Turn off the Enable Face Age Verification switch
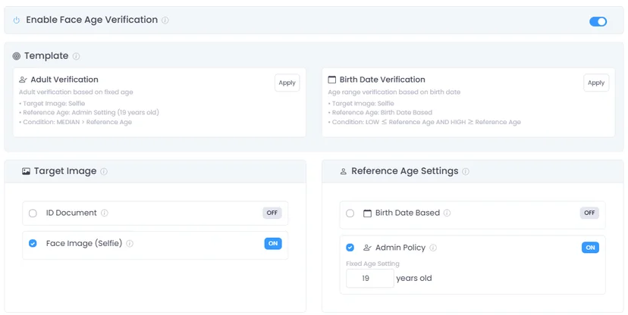 click(x=598, y=22)
